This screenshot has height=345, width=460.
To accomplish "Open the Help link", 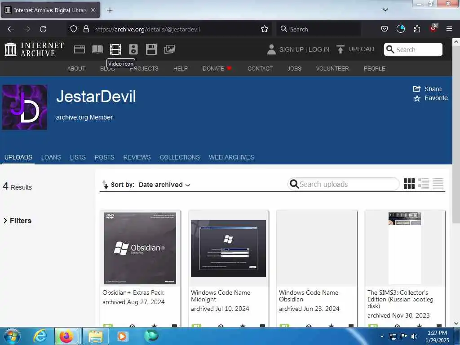I will pyautogui.click(x=181, y=68).
